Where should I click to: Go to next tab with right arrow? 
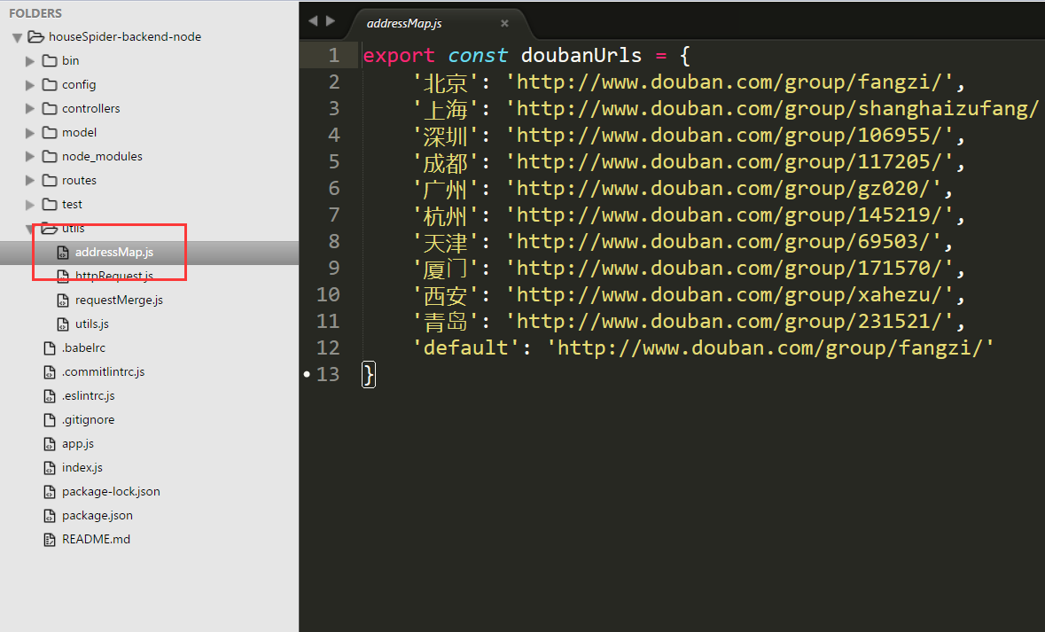coord(331,21)
